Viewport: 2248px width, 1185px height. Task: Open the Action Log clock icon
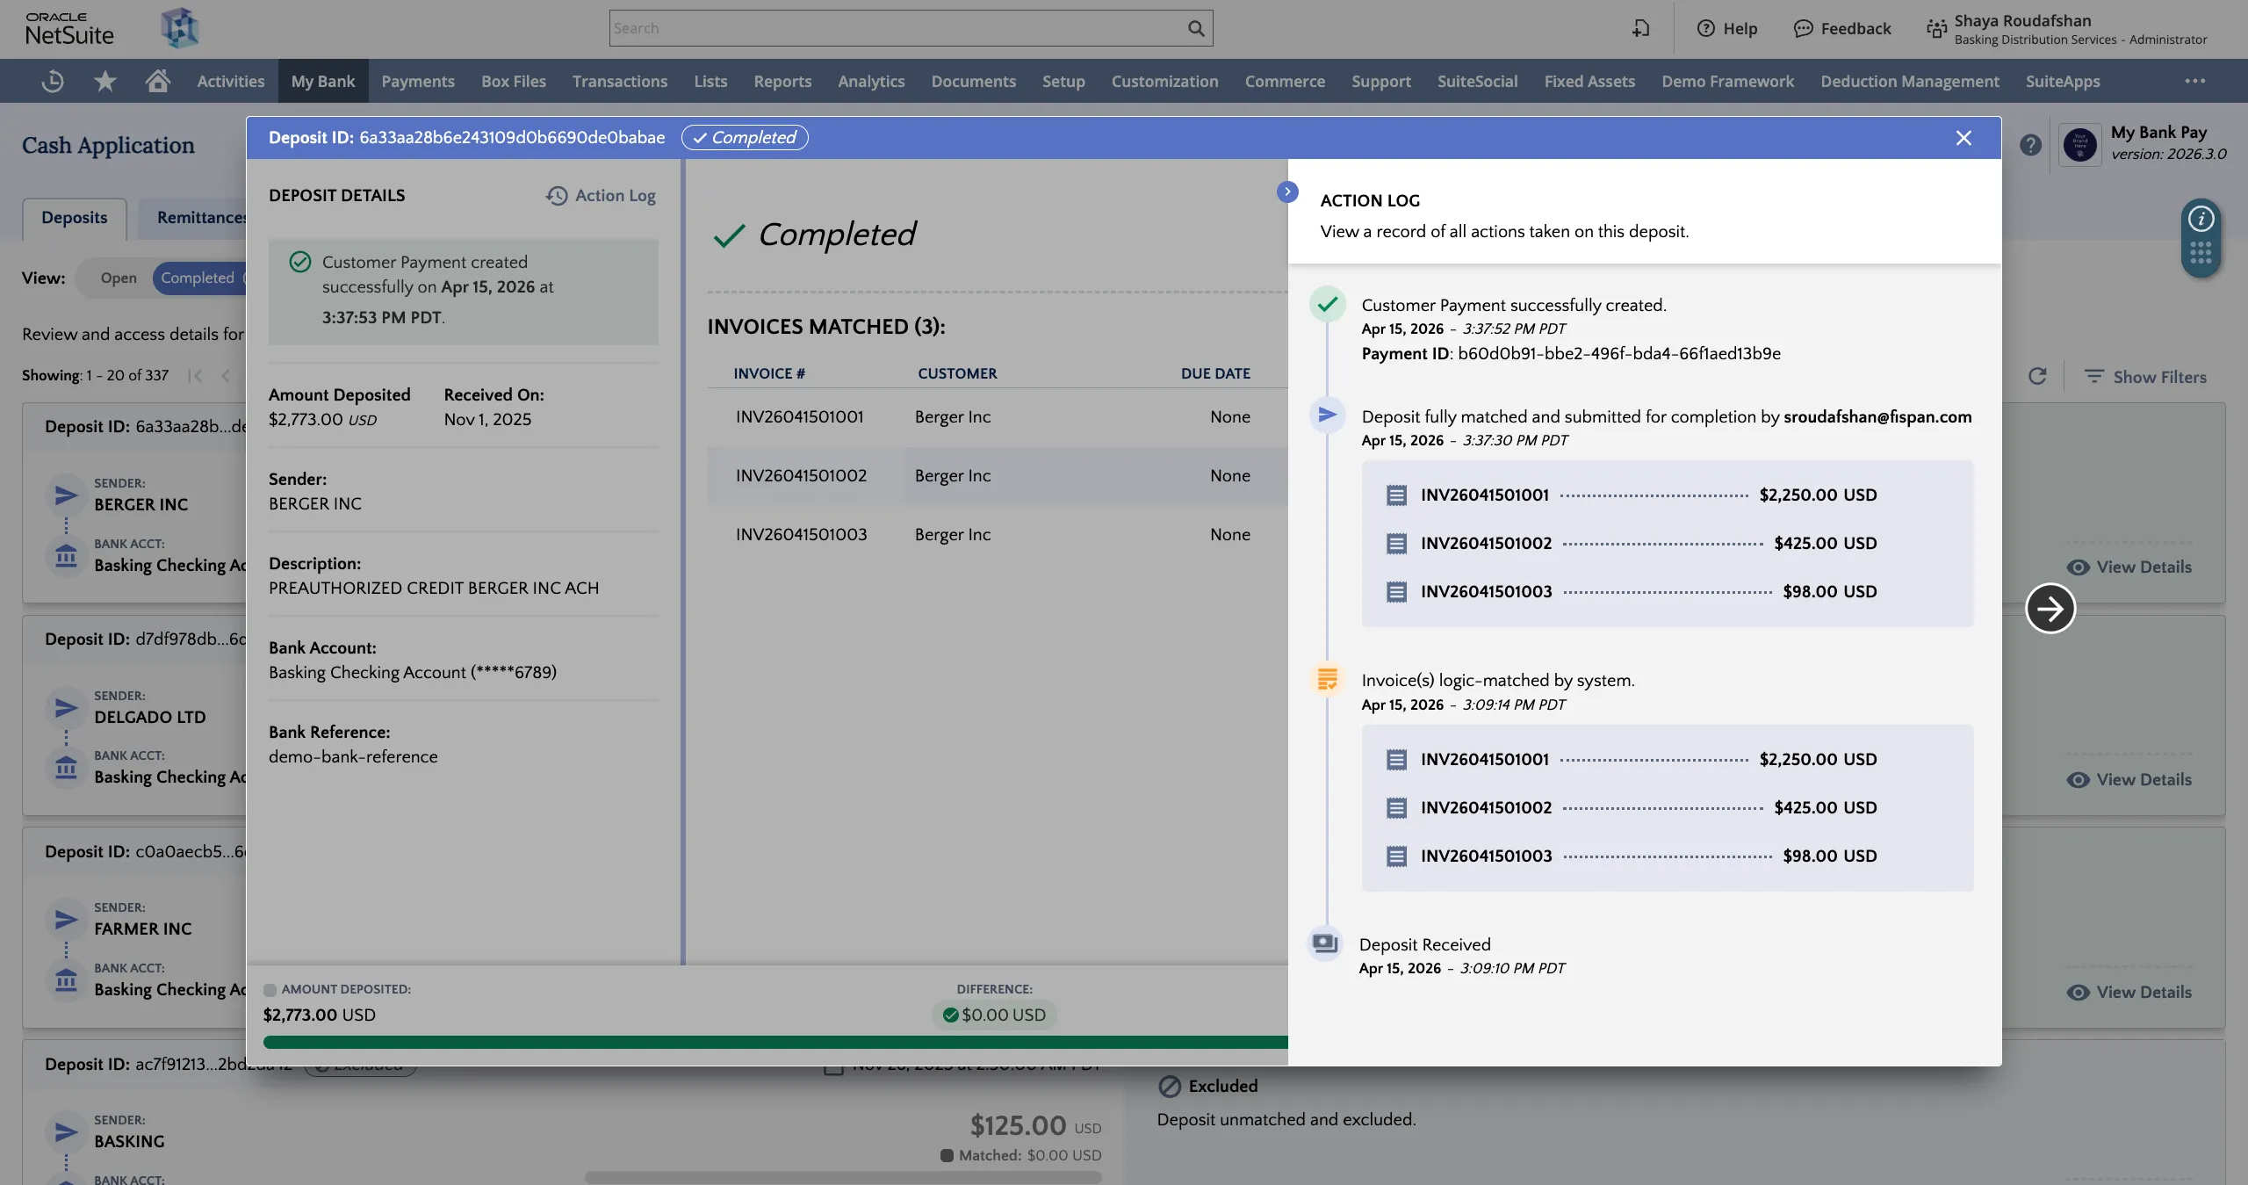click(557, 195)
